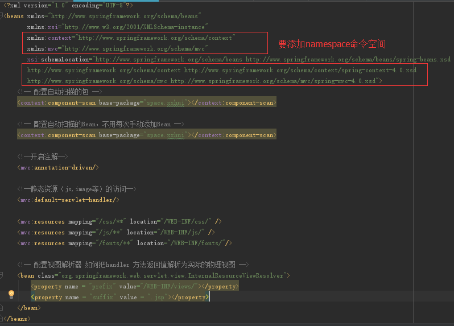The width and height of the screenshot is (454, 326).
Task: Click the location value "/WEB-INF/fonts/"
Action: [196, 243]
